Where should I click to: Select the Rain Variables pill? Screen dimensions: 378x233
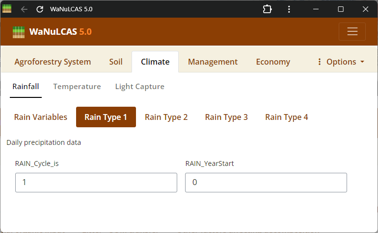41,117
